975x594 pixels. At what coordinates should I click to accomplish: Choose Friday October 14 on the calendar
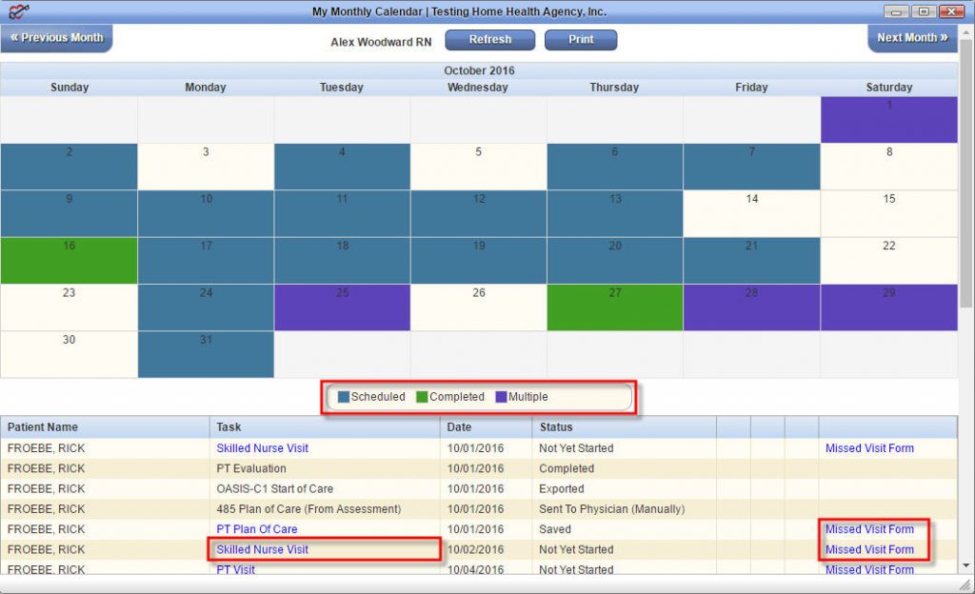pyautogui.click(x=752, y=214)
